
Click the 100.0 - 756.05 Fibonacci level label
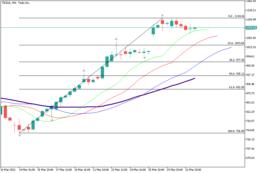236,131
